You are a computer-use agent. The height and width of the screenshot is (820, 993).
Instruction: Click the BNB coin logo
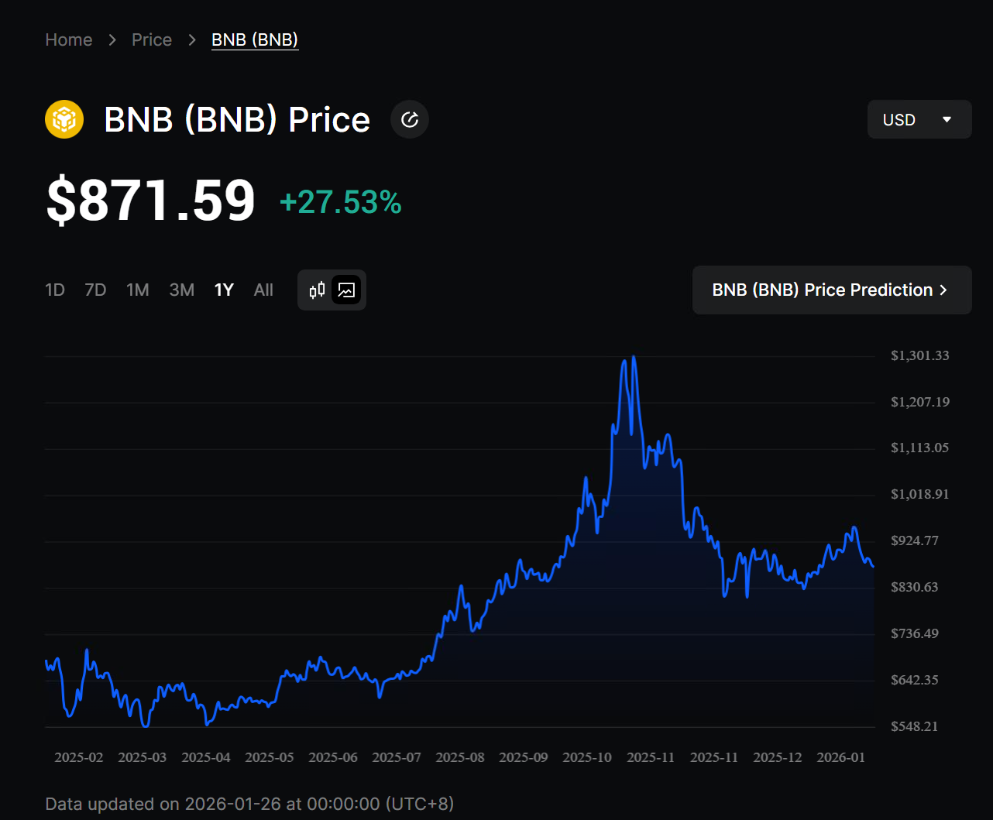pos(64,120)
